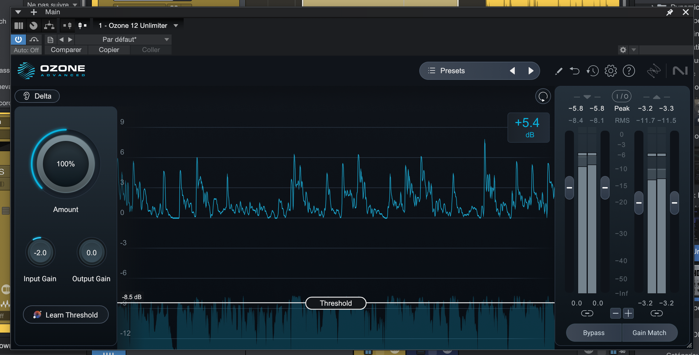The height and width of the screenshot is (355, 699).
Task: Click the input channel link icon
Action: (587, 313)
